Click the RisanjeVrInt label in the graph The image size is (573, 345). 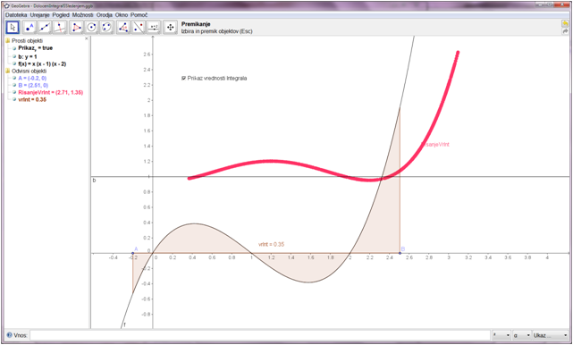434,145
